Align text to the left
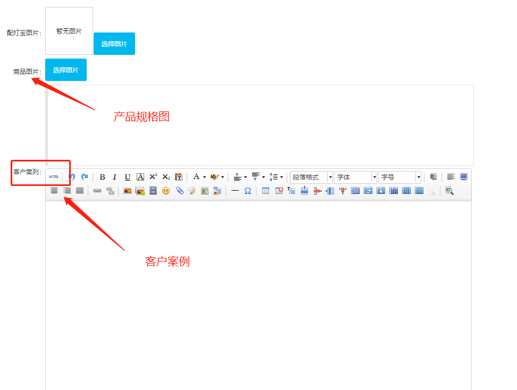The width and height of the screenshot is (517, 390). 451,177
